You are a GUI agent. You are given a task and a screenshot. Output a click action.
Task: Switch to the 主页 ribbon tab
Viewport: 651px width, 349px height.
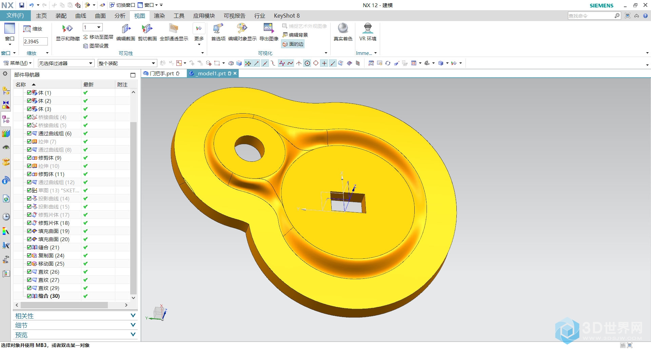coord(41,16)
